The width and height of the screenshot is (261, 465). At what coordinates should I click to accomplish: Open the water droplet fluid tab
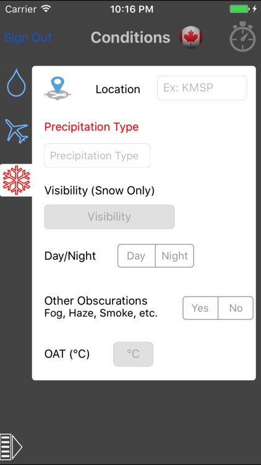tap(16, 82)
